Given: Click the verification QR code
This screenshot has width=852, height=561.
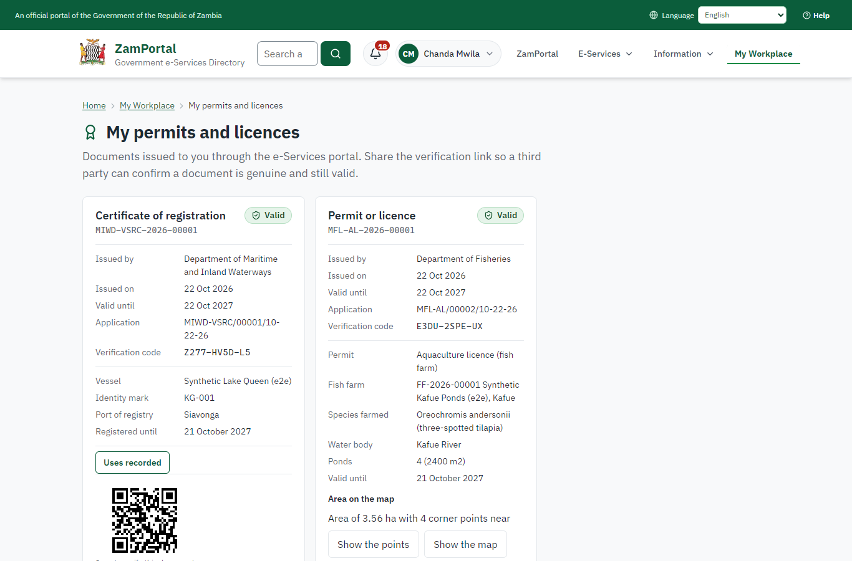Looking at the screenshot, I should tap(145, 520).
